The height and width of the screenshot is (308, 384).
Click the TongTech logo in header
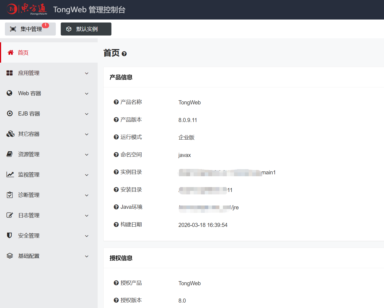27,9
